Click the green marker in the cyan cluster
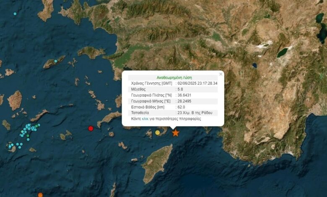This screenshot has width=327, height=197. (x=28, y=135)
